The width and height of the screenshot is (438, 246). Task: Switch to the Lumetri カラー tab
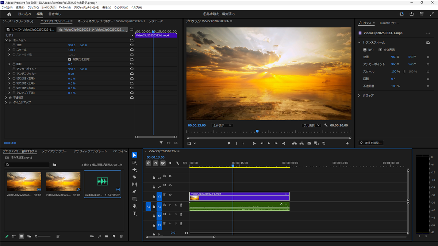click(389, 23)
